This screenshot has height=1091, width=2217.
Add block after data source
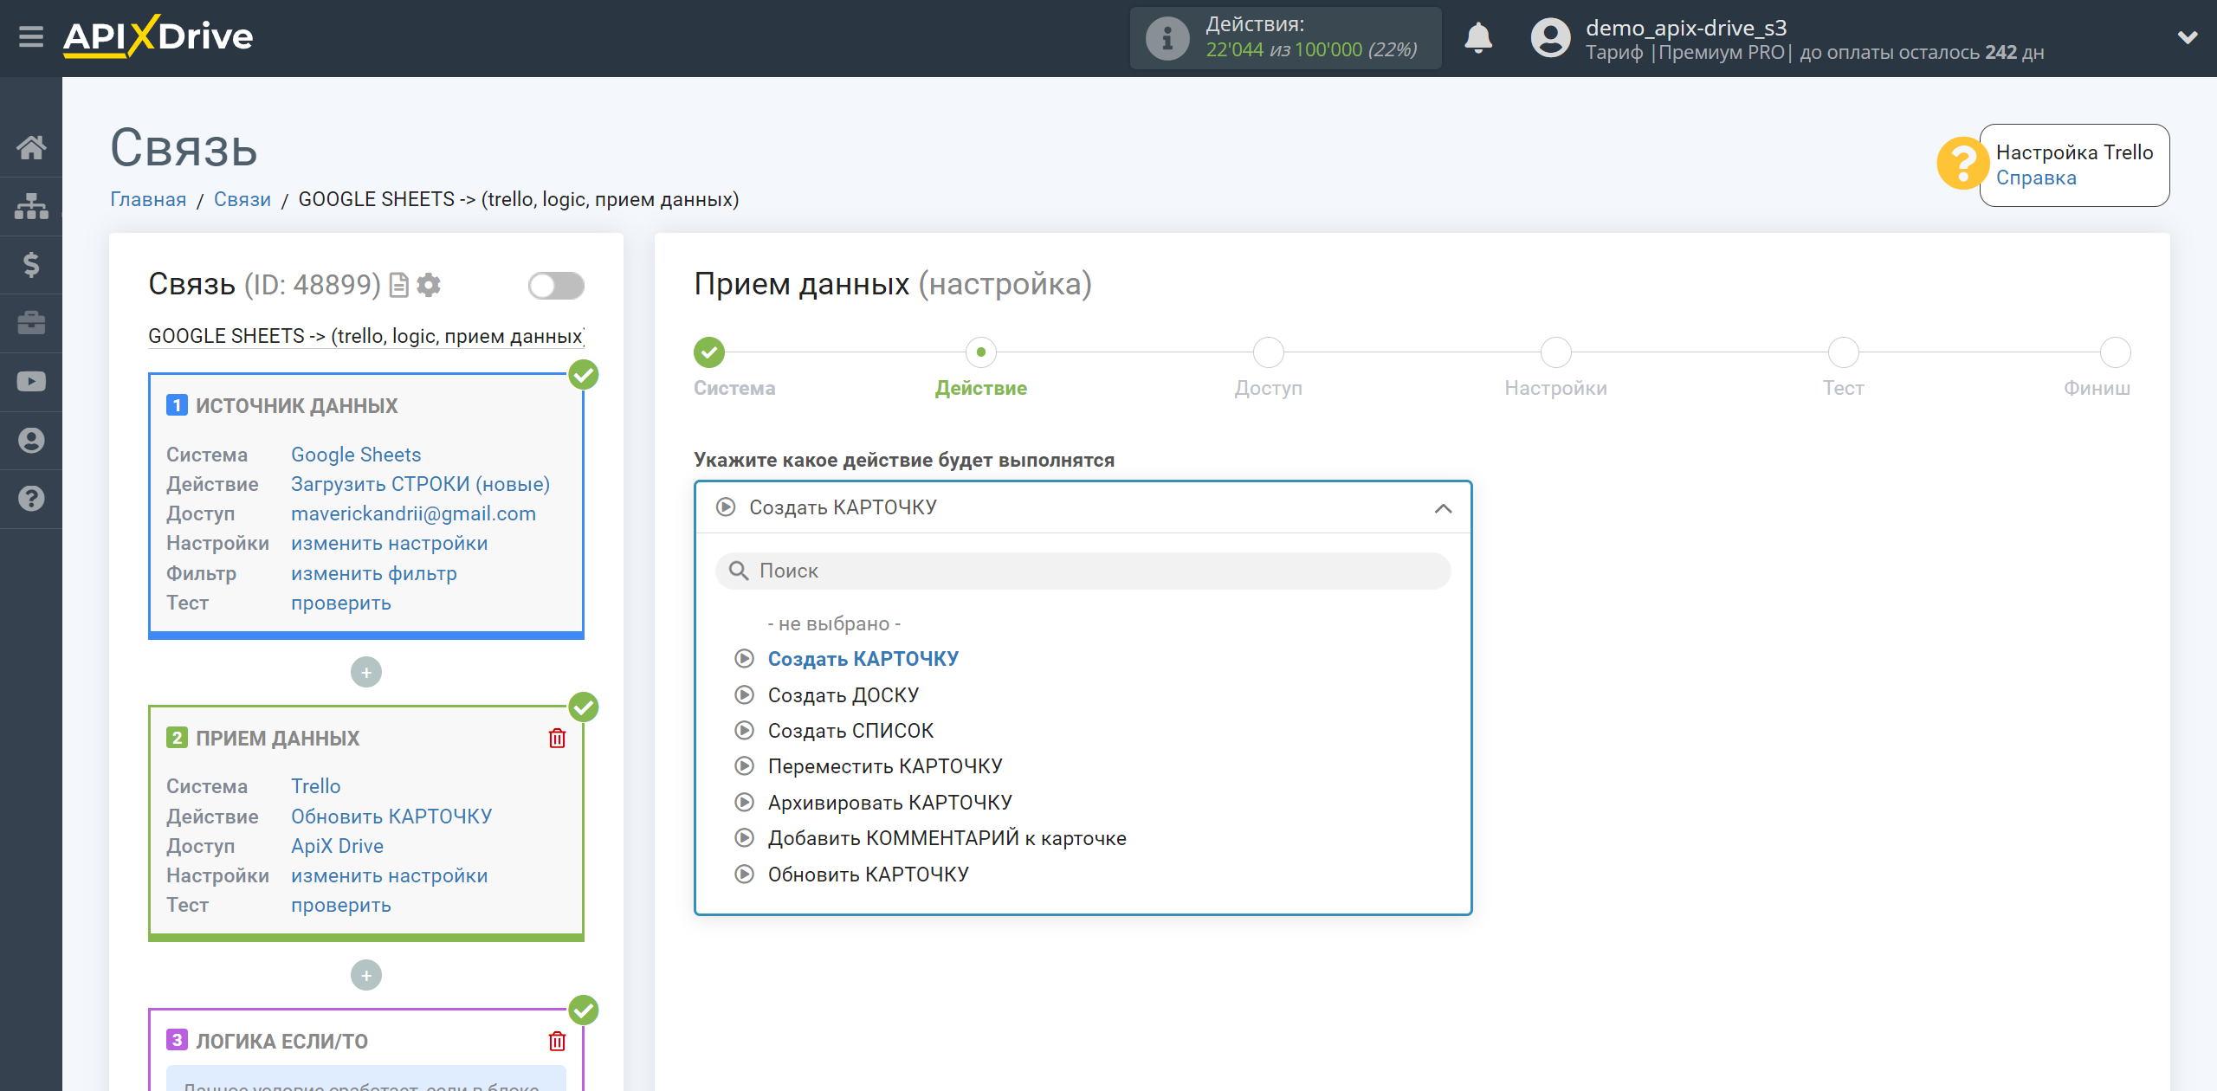coord(366,672)
